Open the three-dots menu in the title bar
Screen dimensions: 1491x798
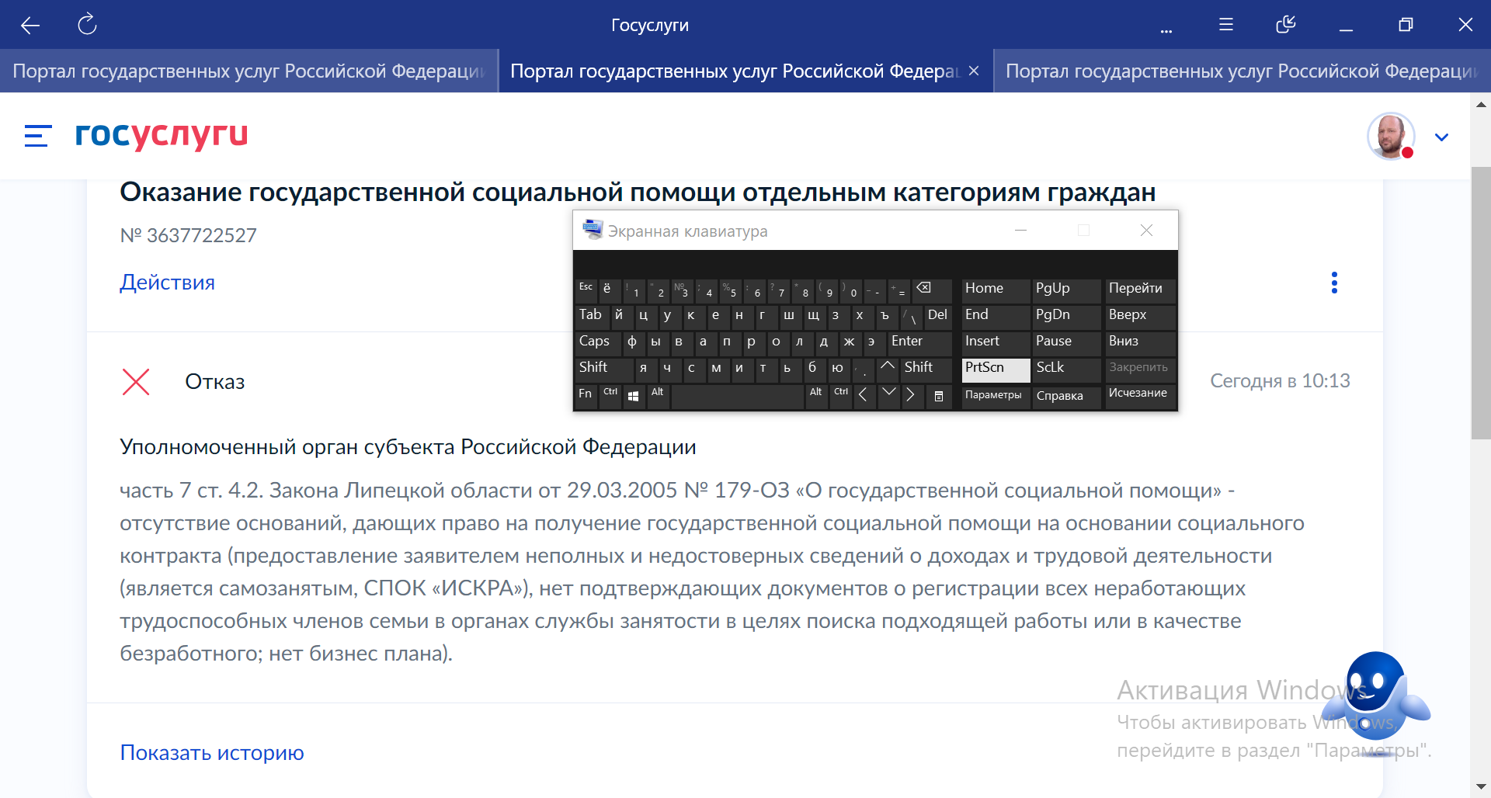1166,31
